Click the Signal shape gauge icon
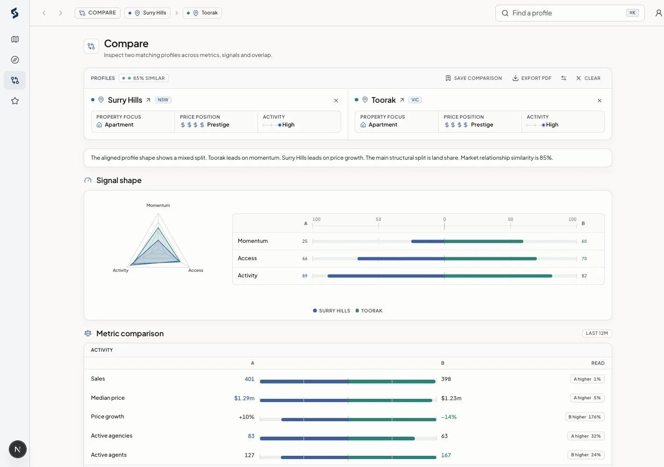 click(88, 180)
